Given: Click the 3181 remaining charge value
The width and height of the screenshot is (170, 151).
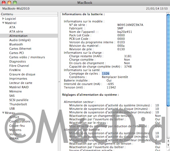Looking at the screenshot, I should [128, 56].
